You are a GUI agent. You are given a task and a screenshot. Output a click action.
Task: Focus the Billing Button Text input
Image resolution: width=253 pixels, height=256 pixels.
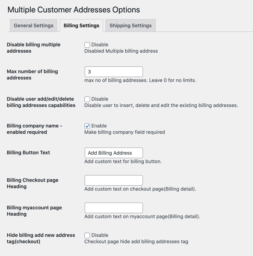point(114,153)
